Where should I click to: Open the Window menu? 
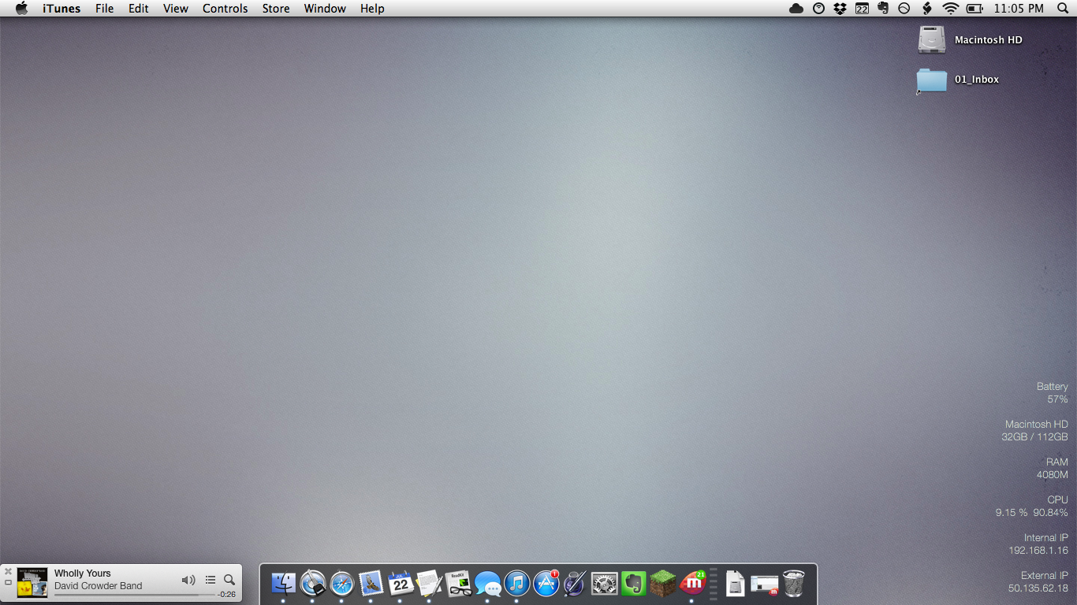coord(325,9)
